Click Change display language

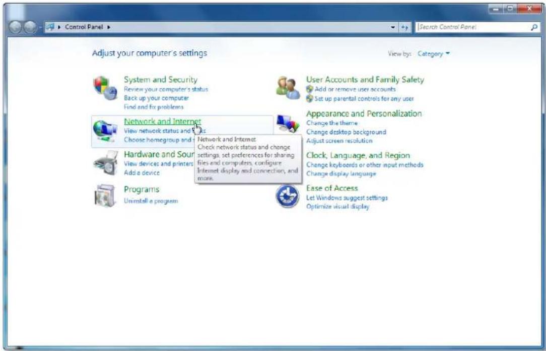pos(341,174)
